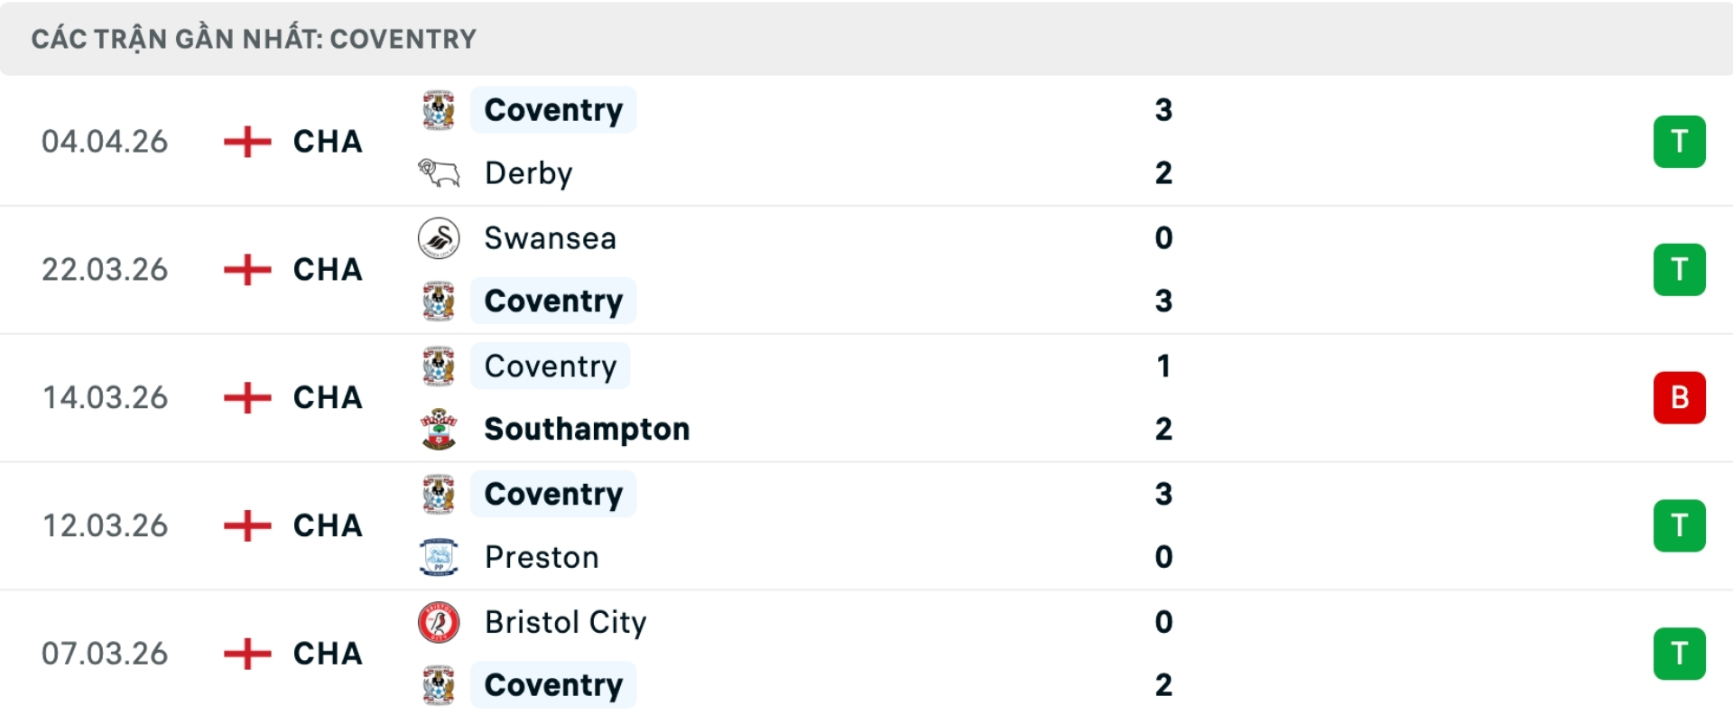Click the CHA league label for 14.03.26

(328, 397)
